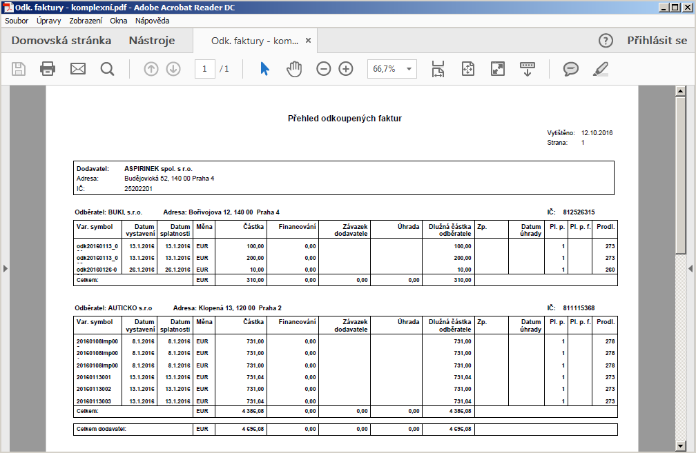Click the PDF icon in the title bar
The height and width of the screenshot is (453, 696).
tap(8, 8)
